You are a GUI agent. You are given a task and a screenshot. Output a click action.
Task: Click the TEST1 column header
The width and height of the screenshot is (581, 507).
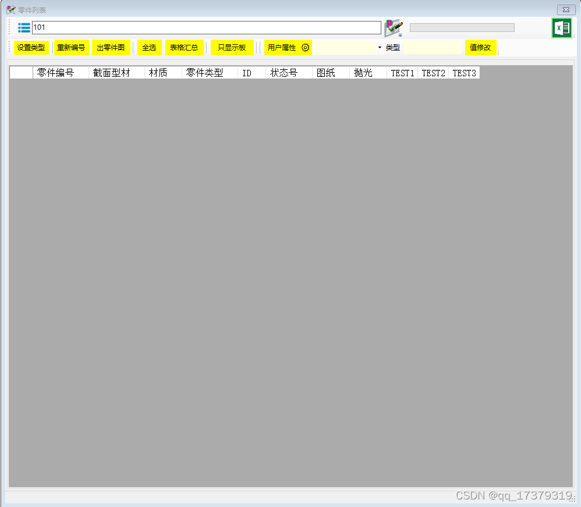(402, 73)
